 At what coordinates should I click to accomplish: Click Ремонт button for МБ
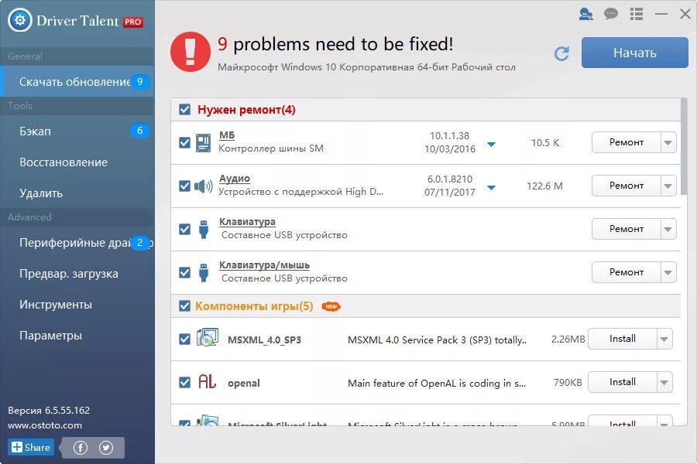point(627,142)
